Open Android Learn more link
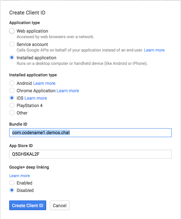The width and height of the screenshot is (181, 219). 44,83
